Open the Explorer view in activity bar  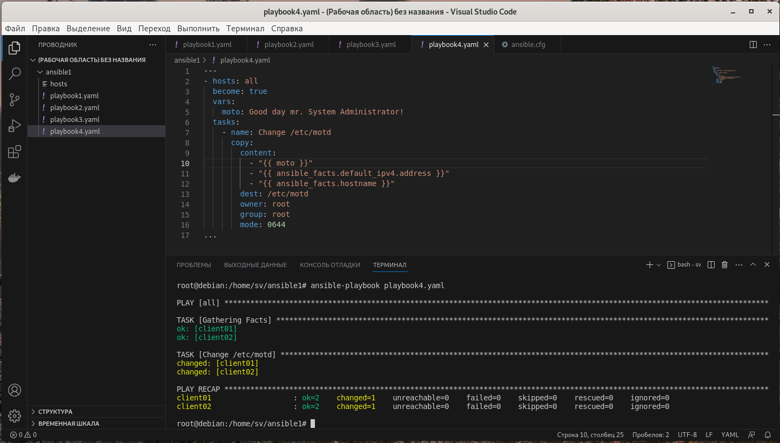[x=15, y=48]
